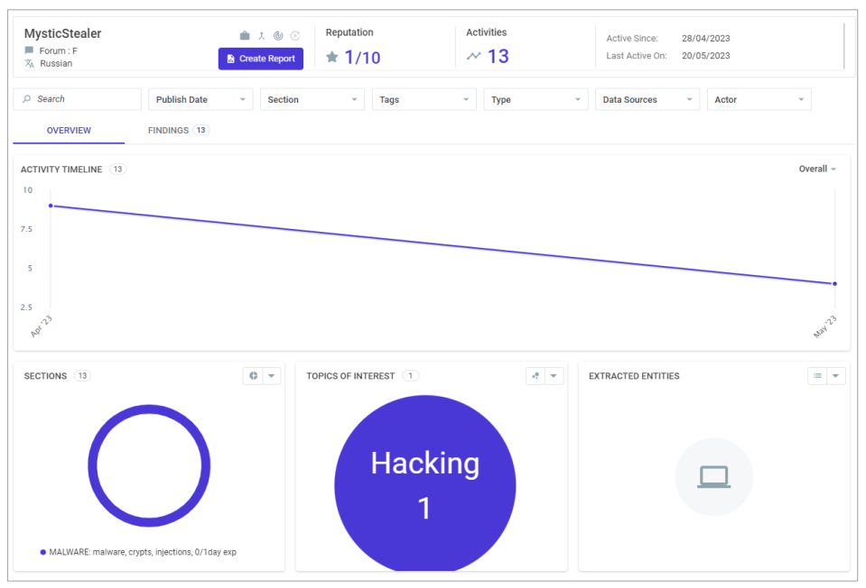The image size is (866, 588).
Task: Click the Search input field
Action: click(78, 99)
